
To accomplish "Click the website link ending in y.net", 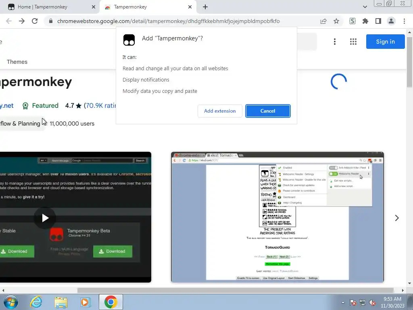I will (6, 106).
